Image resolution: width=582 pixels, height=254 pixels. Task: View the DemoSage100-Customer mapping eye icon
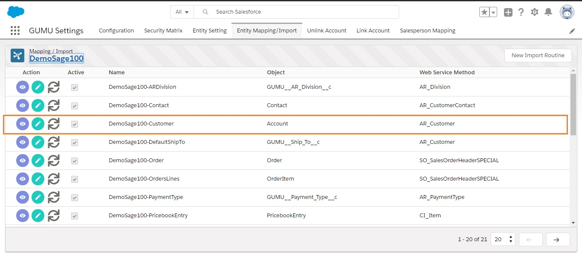pyautogui.click(x=23, y=124)
